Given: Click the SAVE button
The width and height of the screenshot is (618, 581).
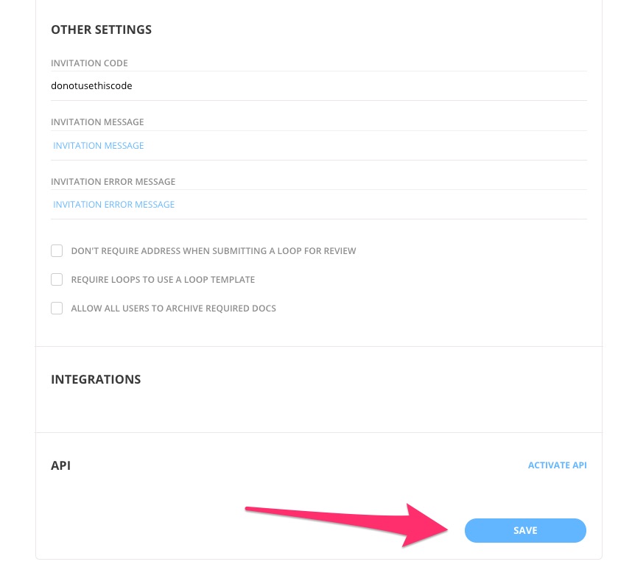Looking at the screenshot, I should point(525,530).
